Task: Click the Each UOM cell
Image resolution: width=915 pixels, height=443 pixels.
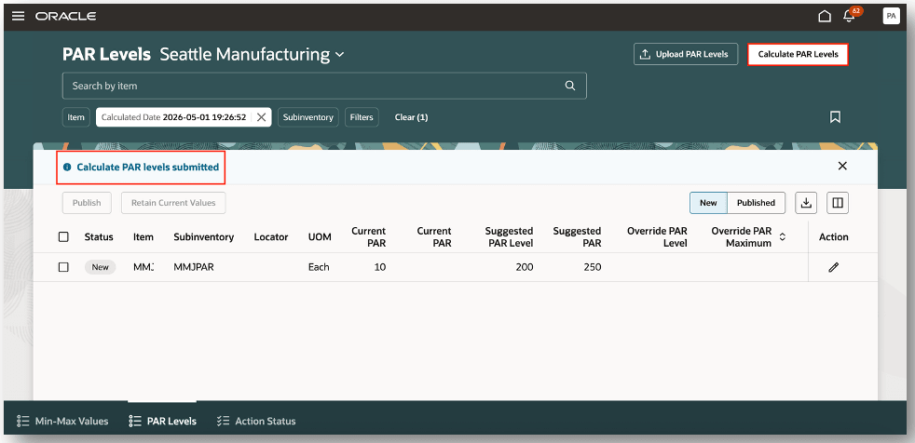Action: click(x=319, y=267)
